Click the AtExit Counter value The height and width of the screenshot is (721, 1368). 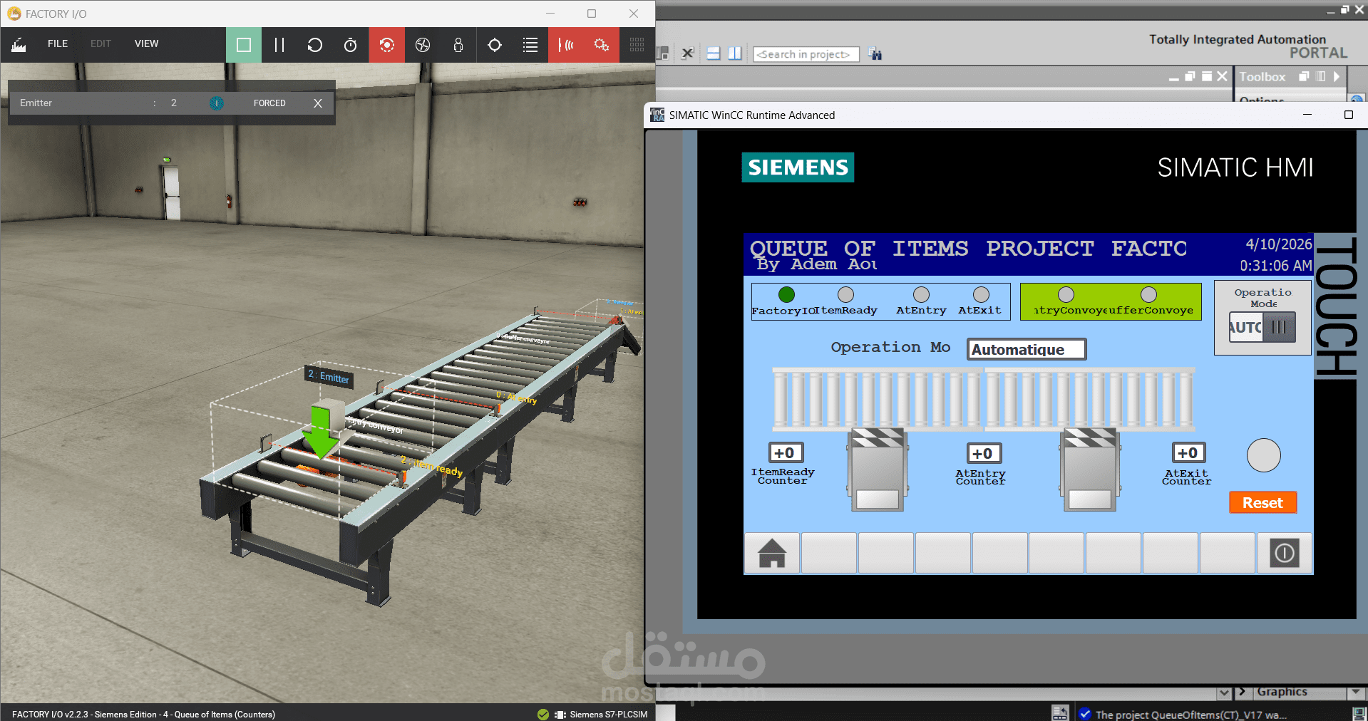click(x=1188, y=452)
